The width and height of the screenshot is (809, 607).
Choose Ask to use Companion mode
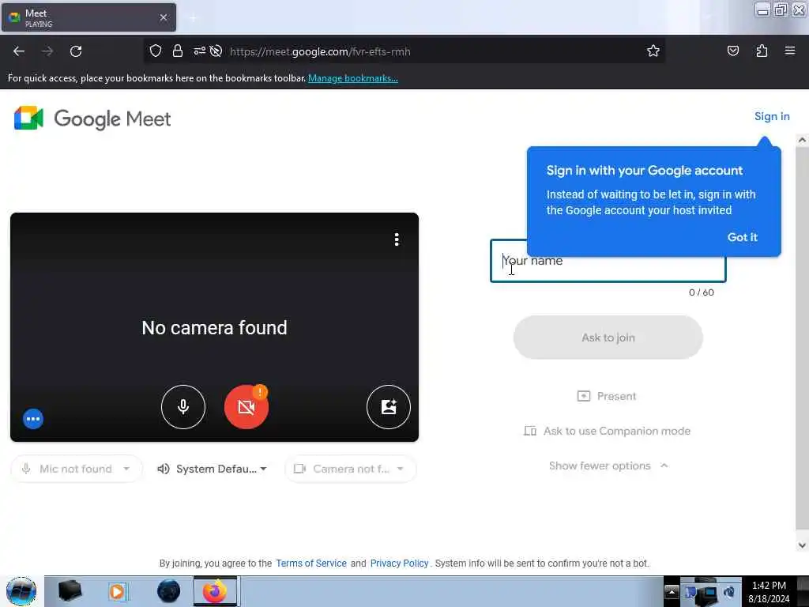click(607, 431)
